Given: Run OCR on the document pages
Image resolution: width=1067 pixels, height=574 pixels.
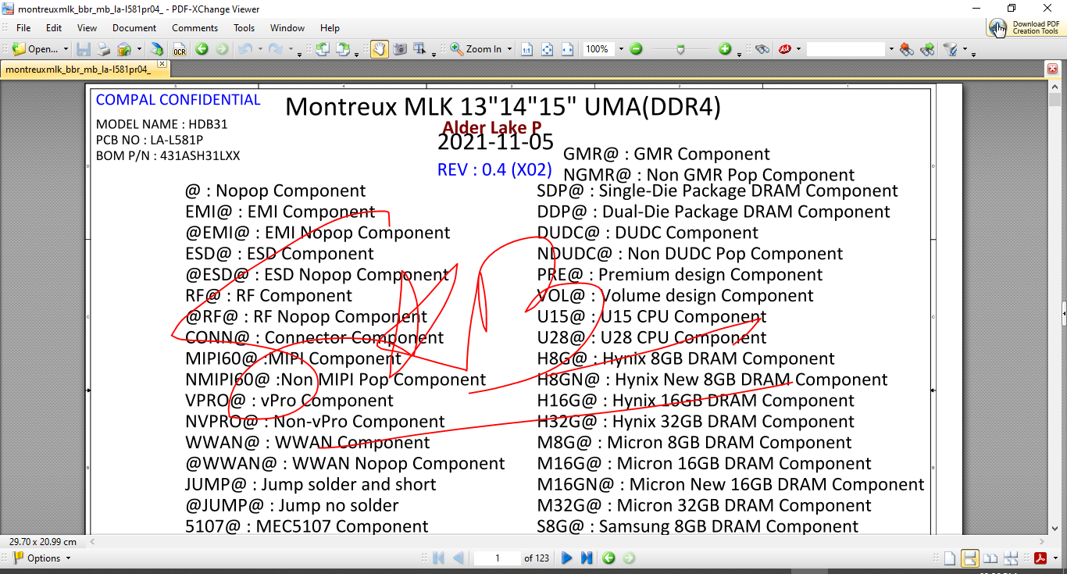Looking at the screenshot, I should (179, 49).
